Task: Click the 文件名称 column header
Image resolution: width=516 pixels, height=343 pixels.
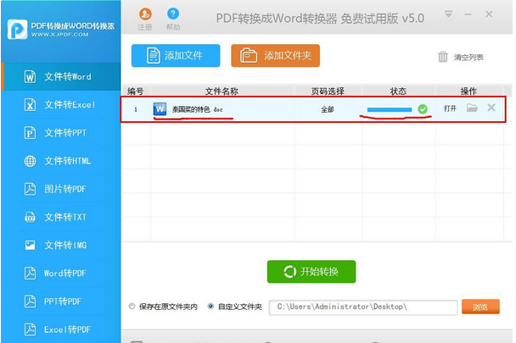Action: coord(222,91)
